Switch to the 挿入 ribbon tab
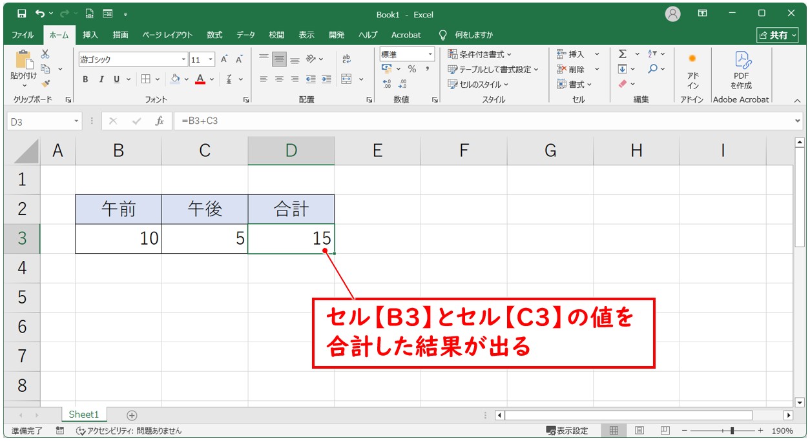The width and height of the screenshot is (810, 441). pos(90,35)
